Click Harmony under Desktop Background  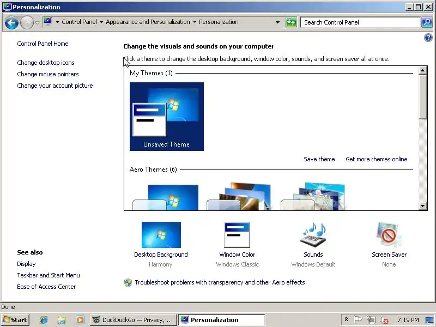tap(160, 264)
